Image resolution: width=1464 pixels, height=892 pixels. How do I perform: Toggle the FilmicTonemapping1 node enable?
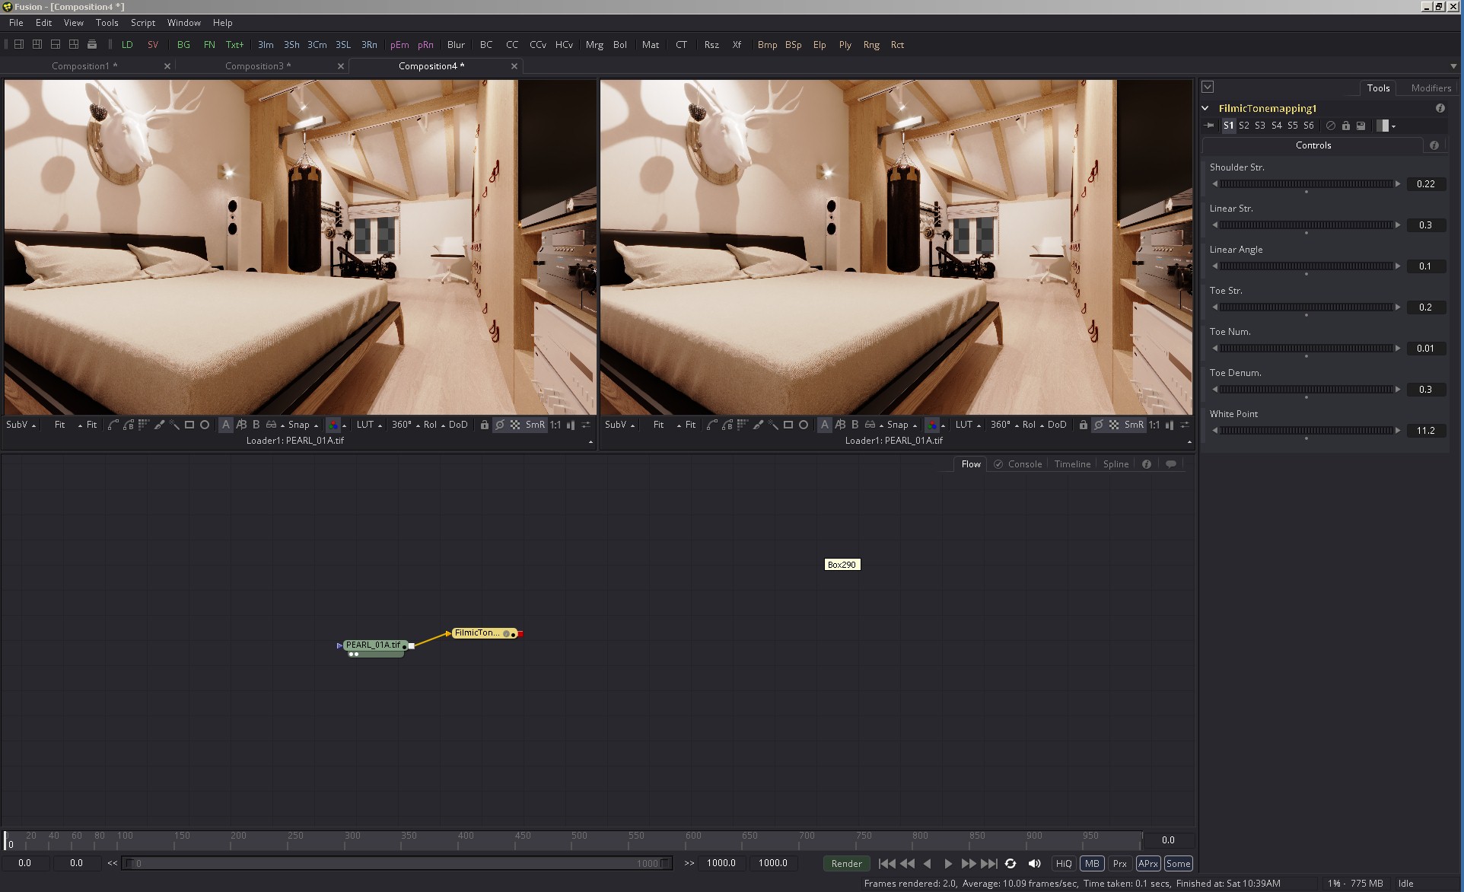[x=1328, y=126]
